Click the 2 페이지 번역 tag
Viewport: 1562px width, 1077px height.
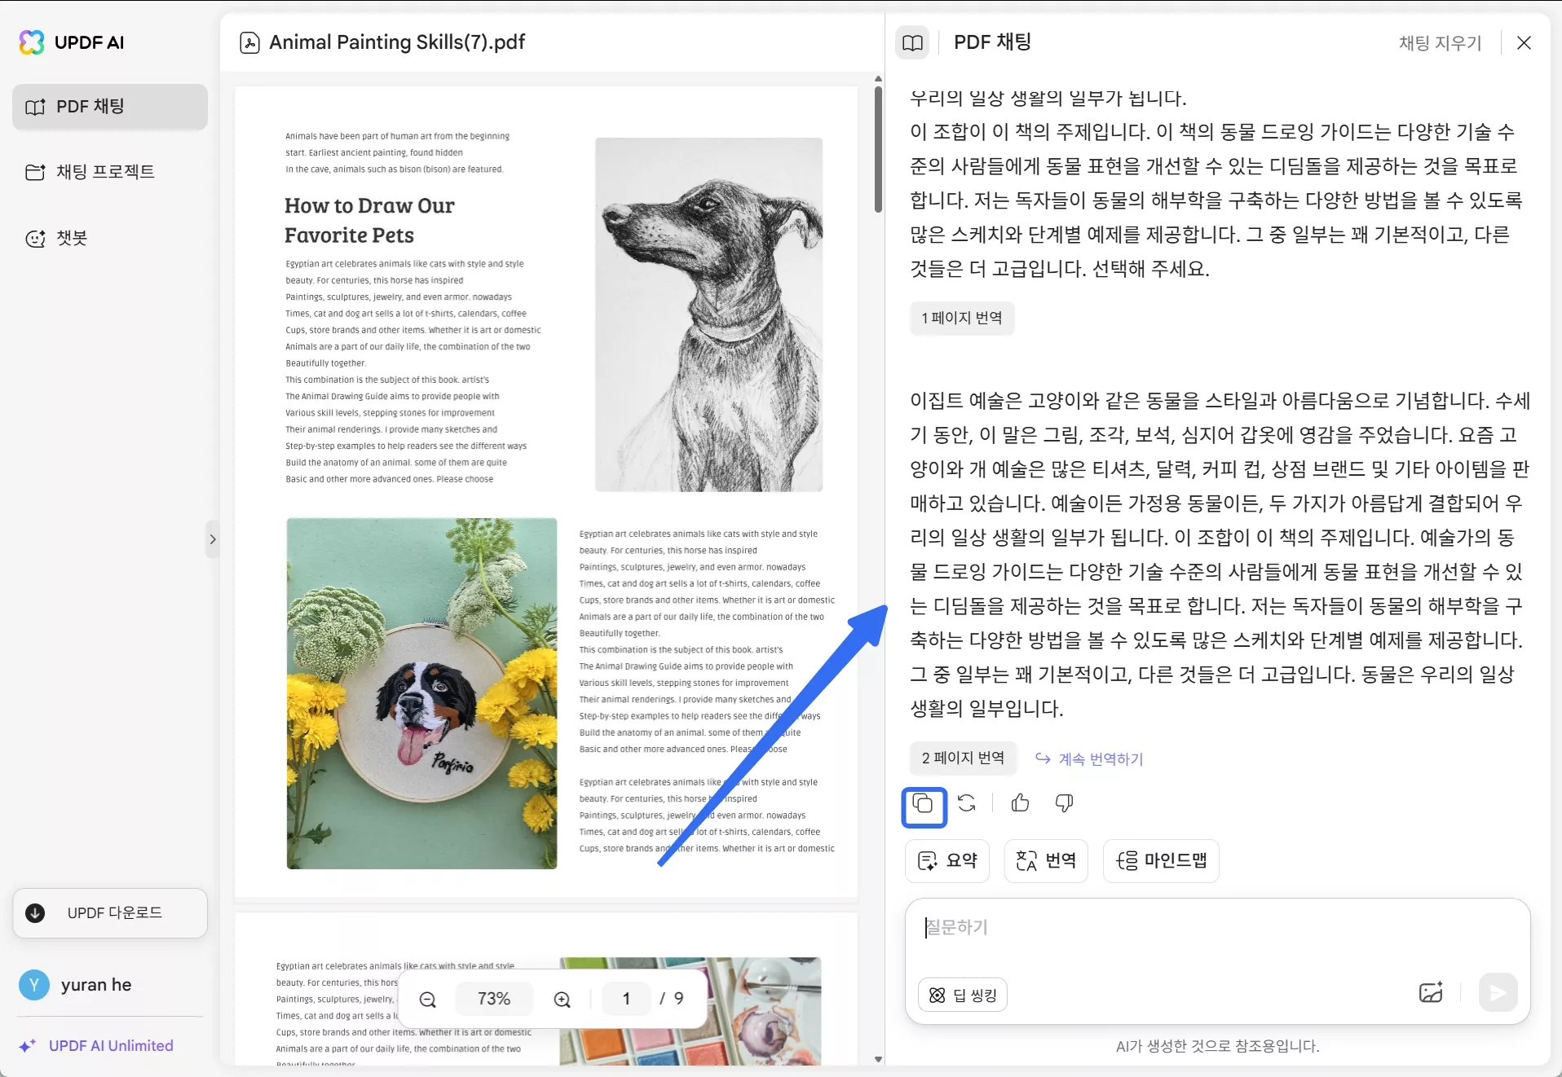[x=963, y=758]
